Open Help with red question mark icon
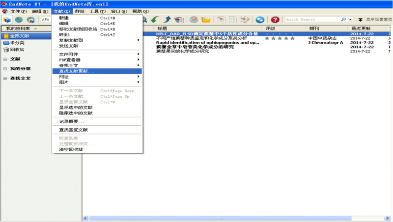This screenshot has width=393, height=222. click(x=275, y=20)
